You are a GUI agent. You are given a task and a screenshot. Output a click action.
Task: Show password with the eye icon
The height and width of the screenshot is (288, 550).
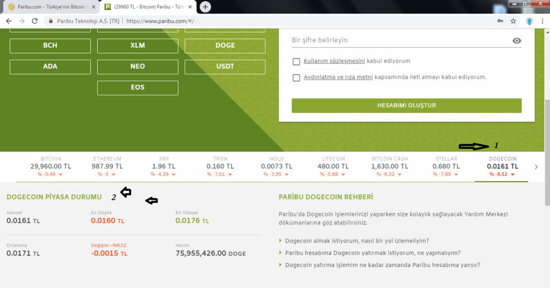click(x=516, y=41)
